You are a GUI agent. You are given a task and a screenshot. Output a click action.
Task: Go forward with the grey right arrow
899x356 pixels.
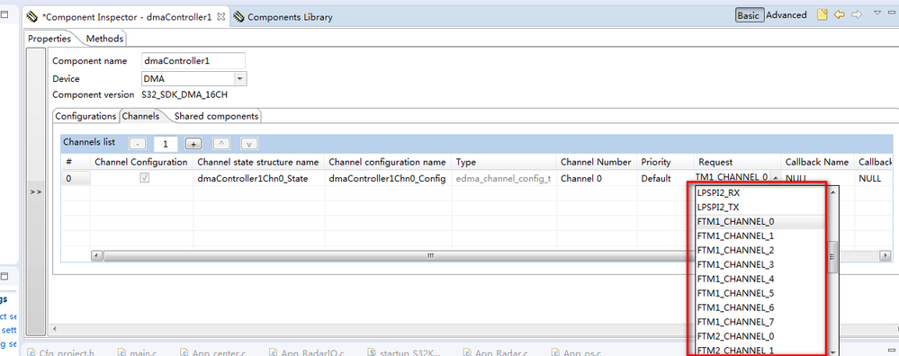coord(857,15)
